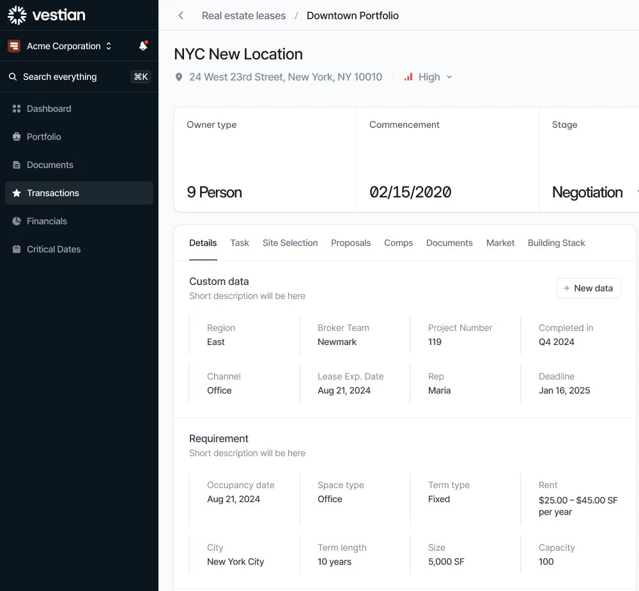
Task: Go back using the left chevron arrow
Action: pyautogui.click(x=181, y=15)
